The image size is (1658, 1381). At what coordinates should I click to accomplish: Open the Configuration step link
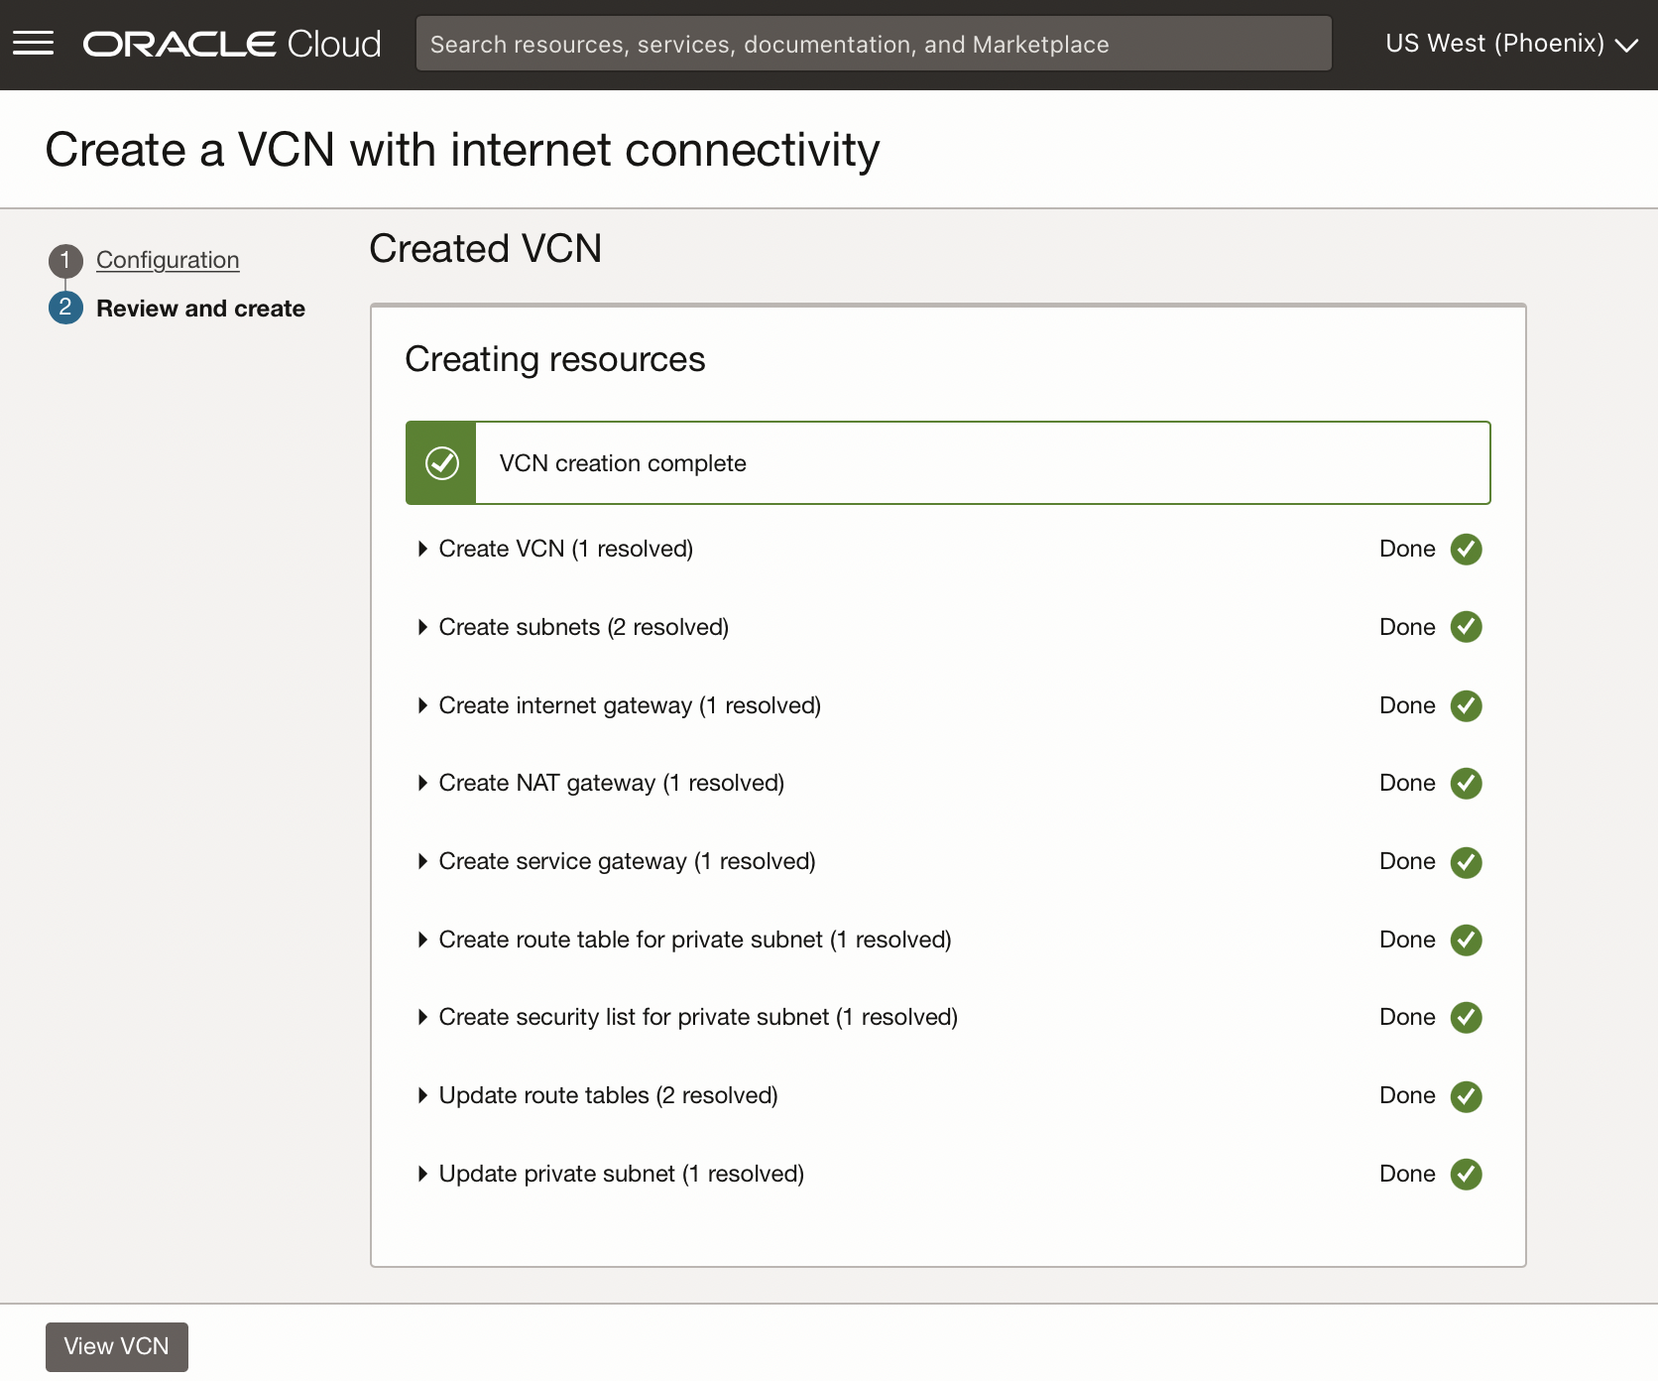point(167,260)
